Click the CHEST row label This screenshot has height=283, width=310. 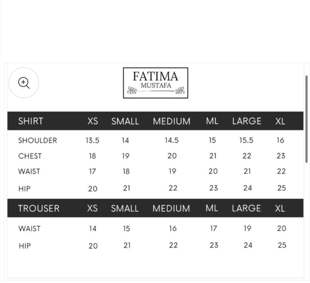point(30,156)
